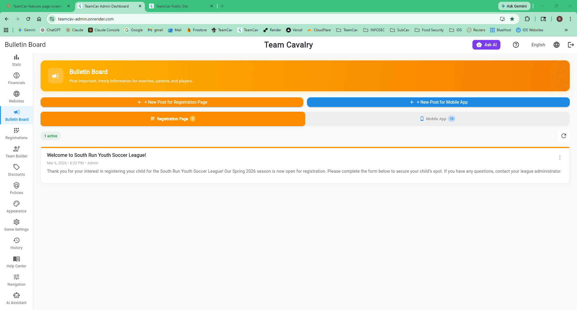Switch to the TeamCav features page browser tab
The width and height of the screenshot is (577, 310).
point(38,6)
